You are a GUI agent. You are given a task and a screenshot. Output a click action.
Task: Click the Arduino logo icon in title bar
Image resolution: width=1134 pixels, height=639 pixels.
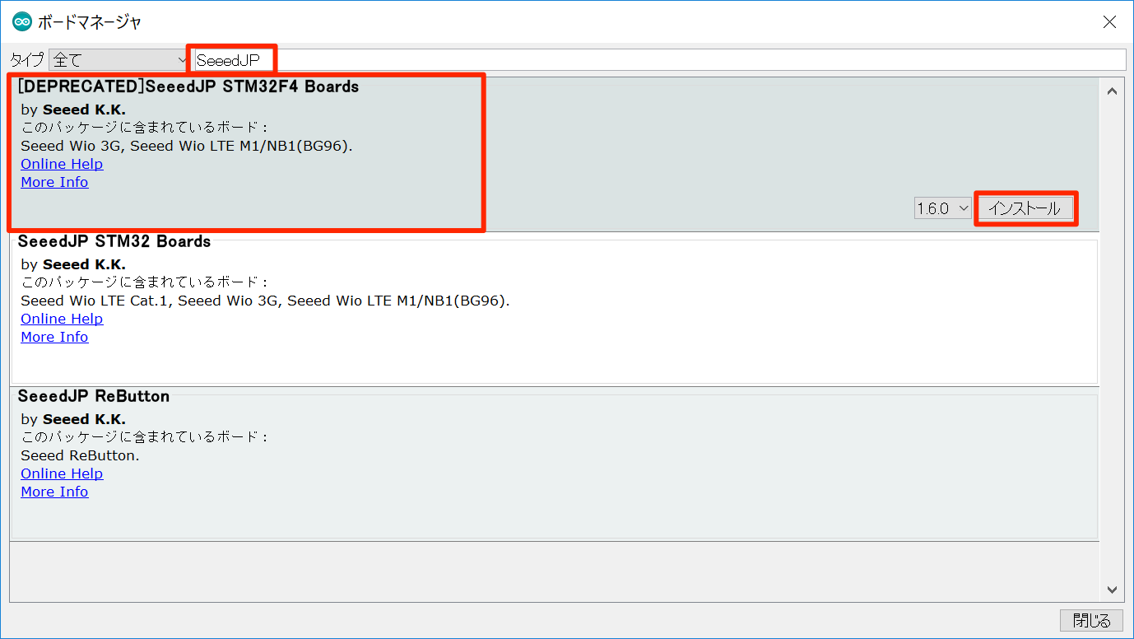point(21,22)
